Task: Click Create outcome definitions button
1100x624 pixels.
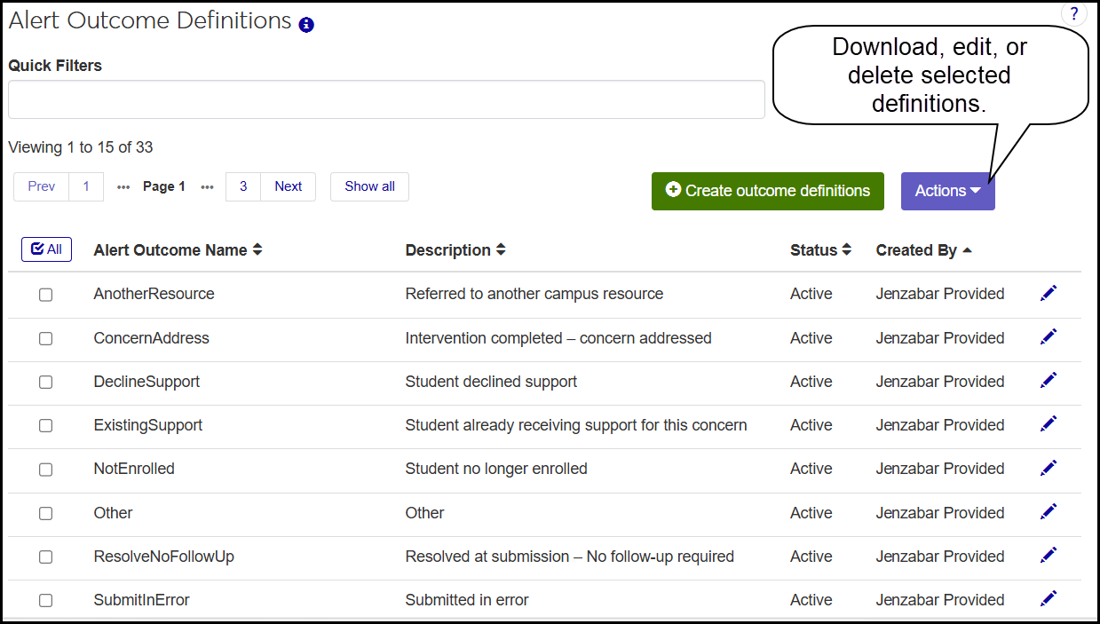Action: click(768, 191)
